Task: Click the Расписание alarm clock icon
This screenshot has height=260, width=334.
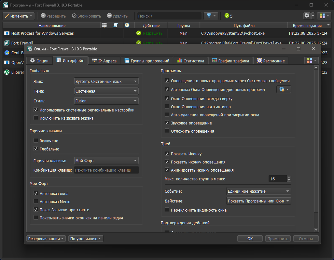Action: click(x=259, y=60)
